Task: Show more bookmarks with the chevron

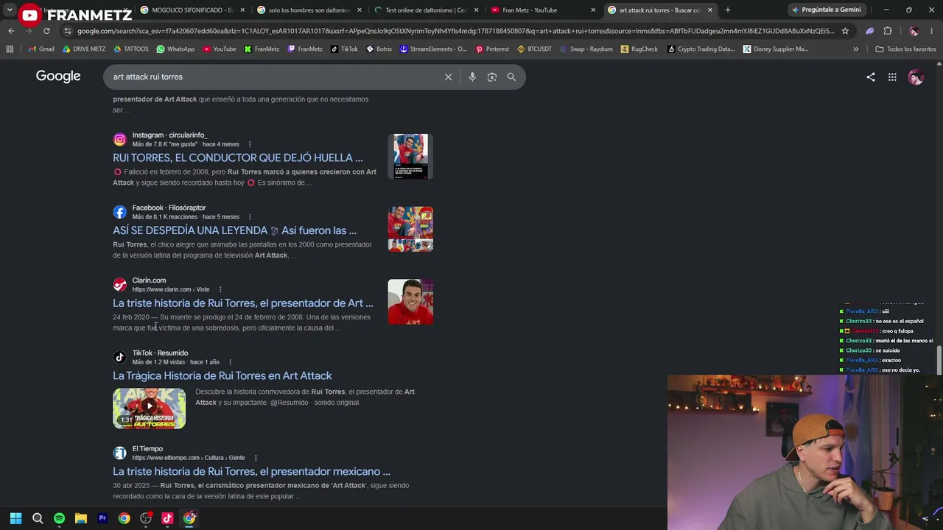Action: coord(855,49)
